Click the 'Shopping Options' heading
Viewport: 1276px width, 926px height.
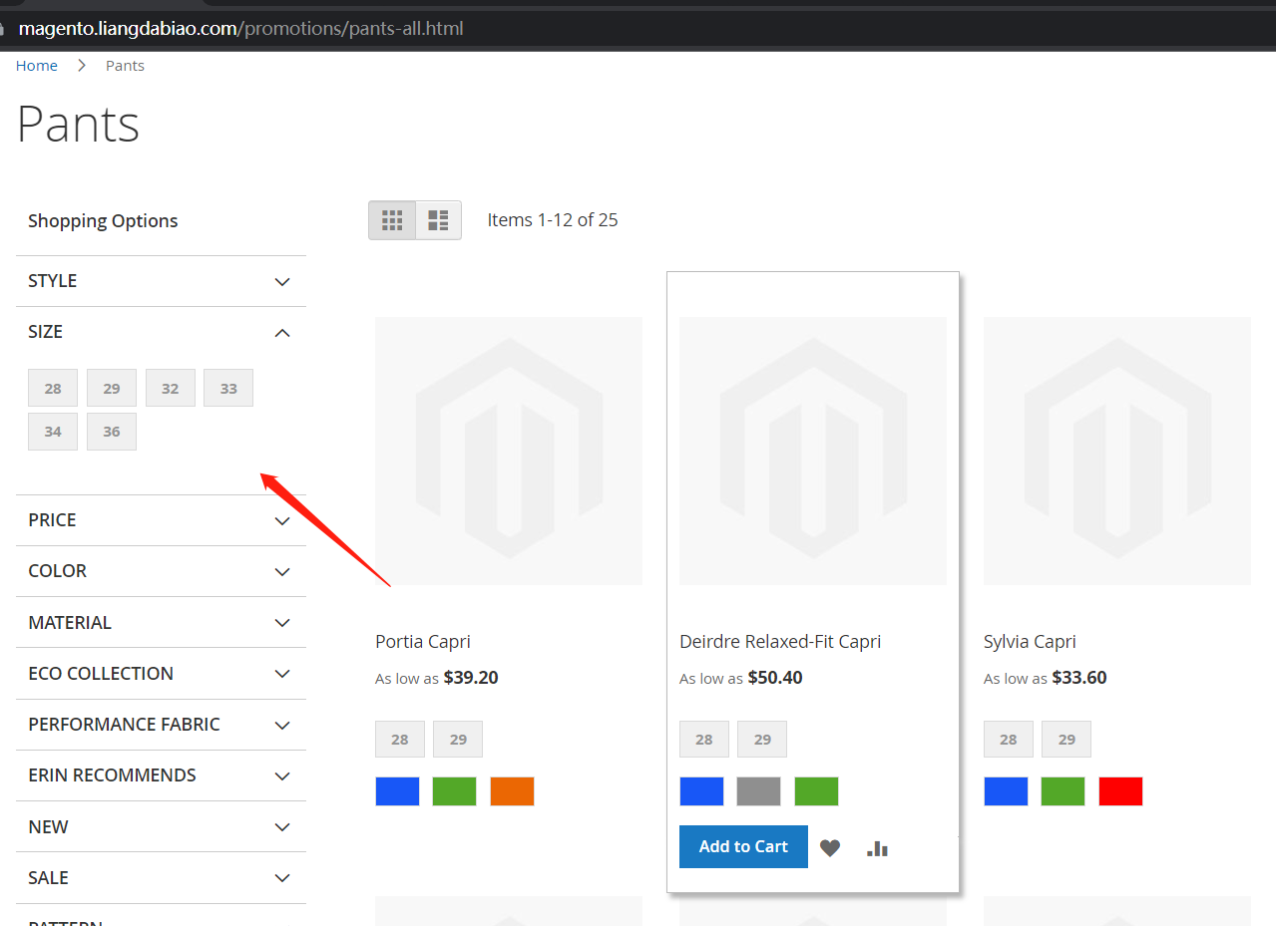point(103,221)
